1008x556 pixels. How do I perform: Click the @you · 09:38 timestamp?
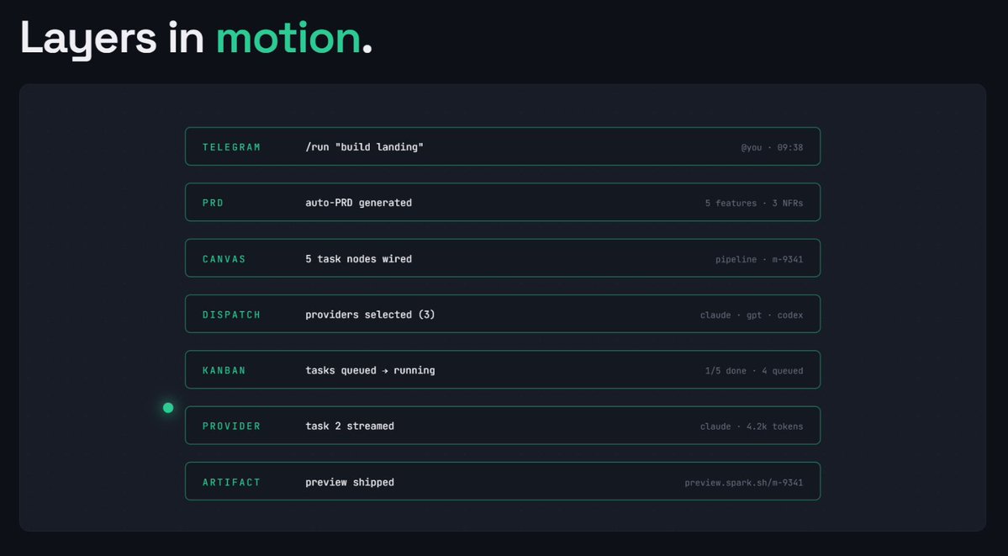coord(772,147)
